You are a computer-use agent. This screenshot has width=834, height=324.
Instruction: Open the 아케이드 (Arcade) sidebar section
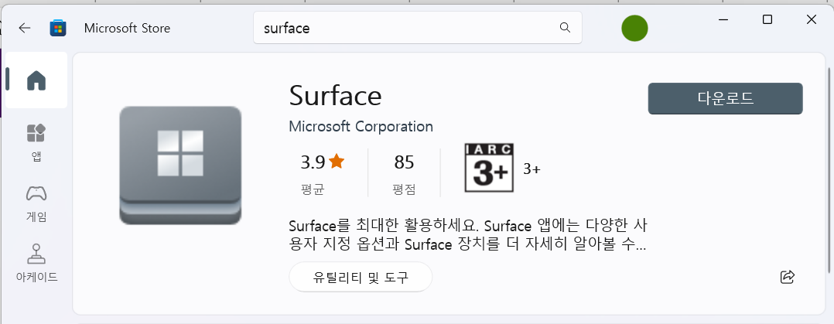[36, 264]
